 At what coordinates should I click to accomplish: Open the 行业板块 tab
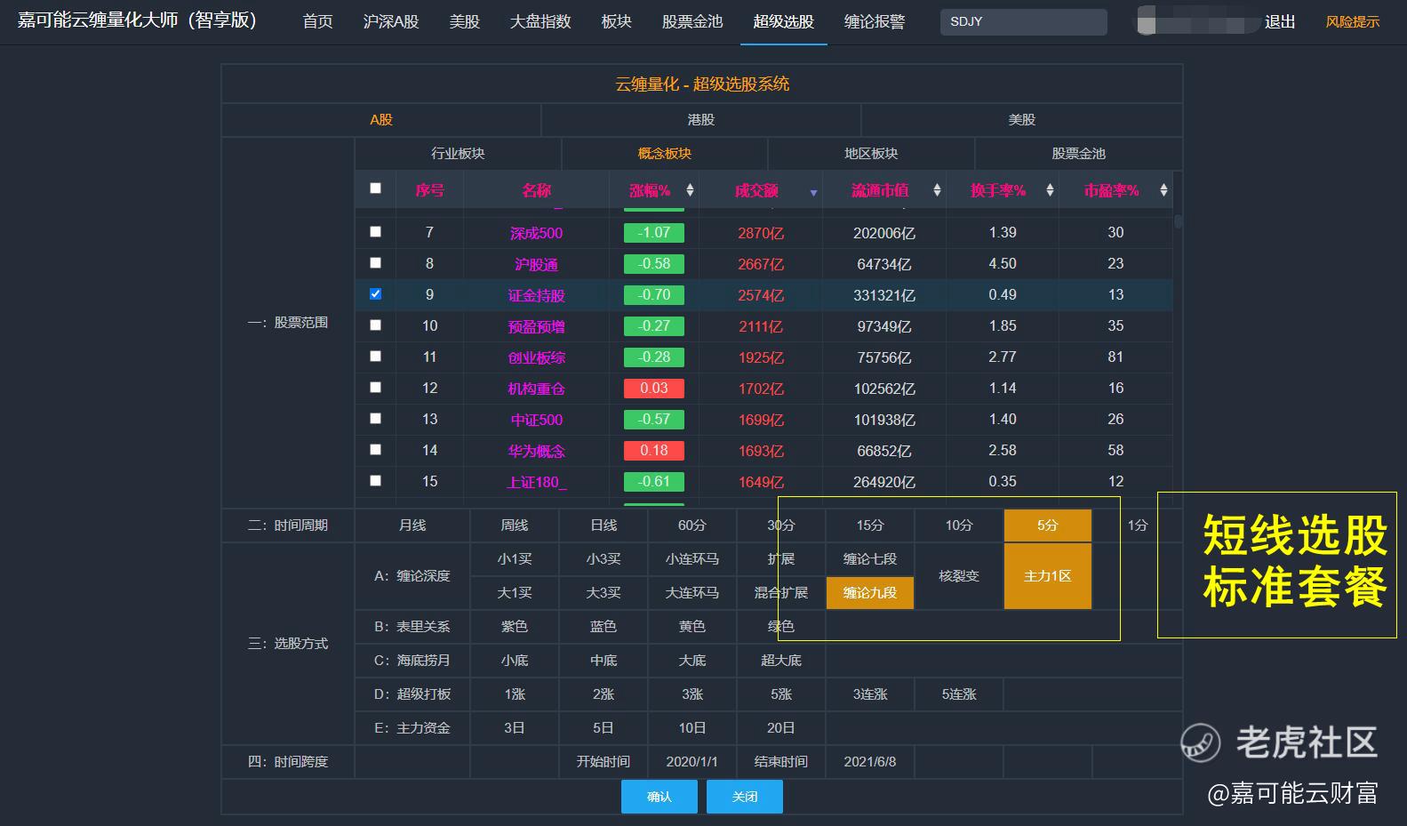[x=458, y=153]
